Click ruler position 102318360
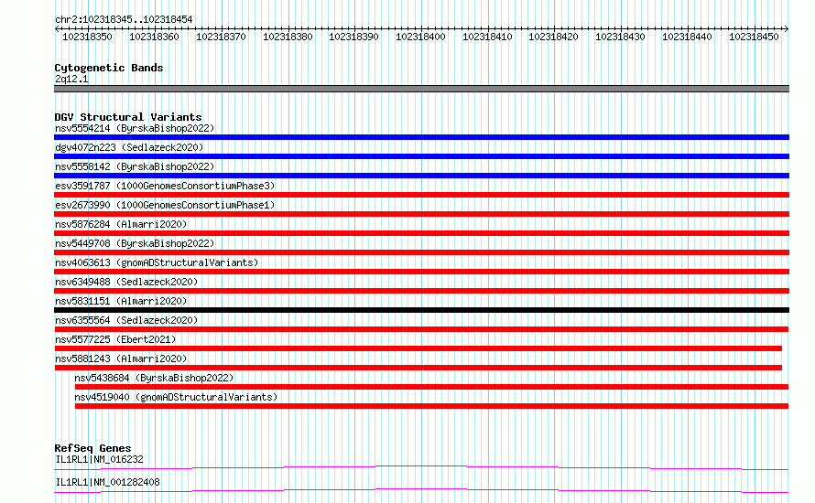The width and height of the screenshot is (815, 503). tap(154, 37)
